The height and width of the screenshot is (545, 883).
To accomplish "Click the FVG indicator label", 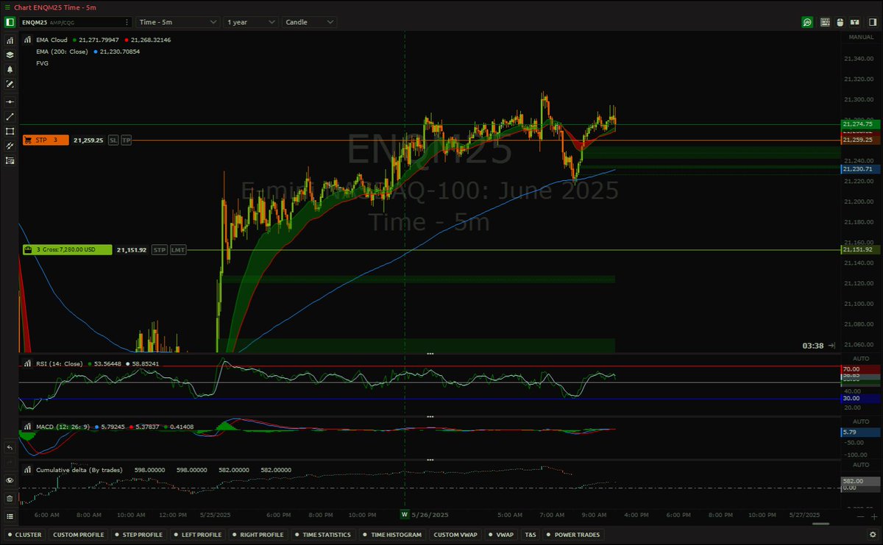I will (x=43, y=63).
